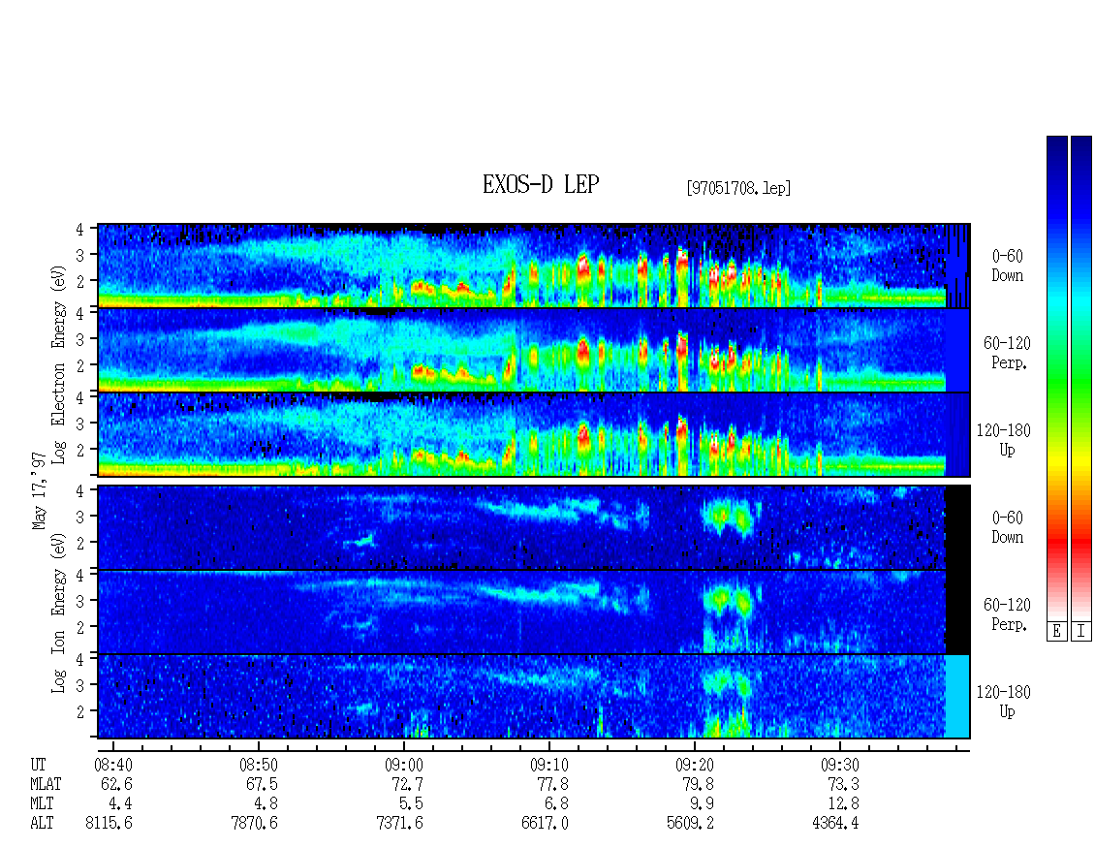Click the electron 120-180 Up spectrogram panel
Image resolution: width=1095 pixels, height=848 pixels.
534,434
